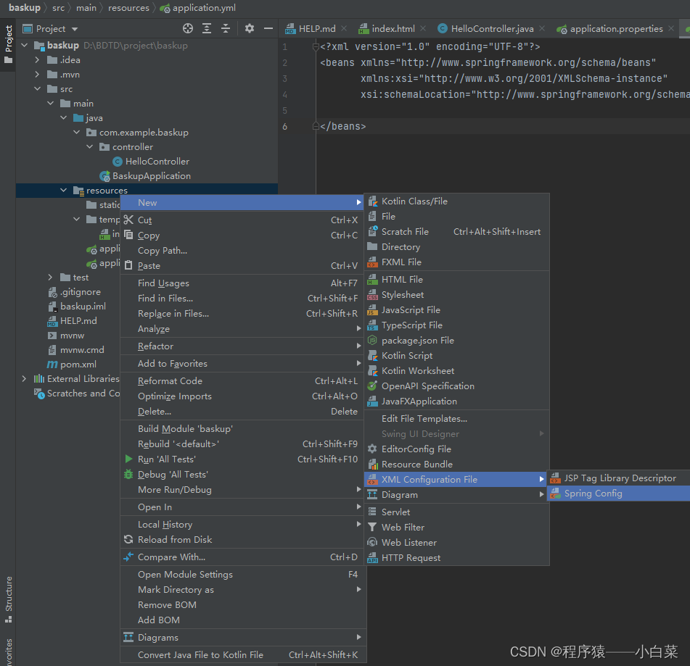Create new HTML File
The width and height of the screenshot is (690, 666).
tap(457, 280)
